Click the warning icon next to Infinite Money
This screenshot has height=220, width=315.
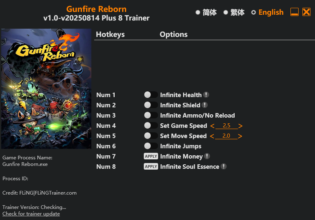(207, 156)
